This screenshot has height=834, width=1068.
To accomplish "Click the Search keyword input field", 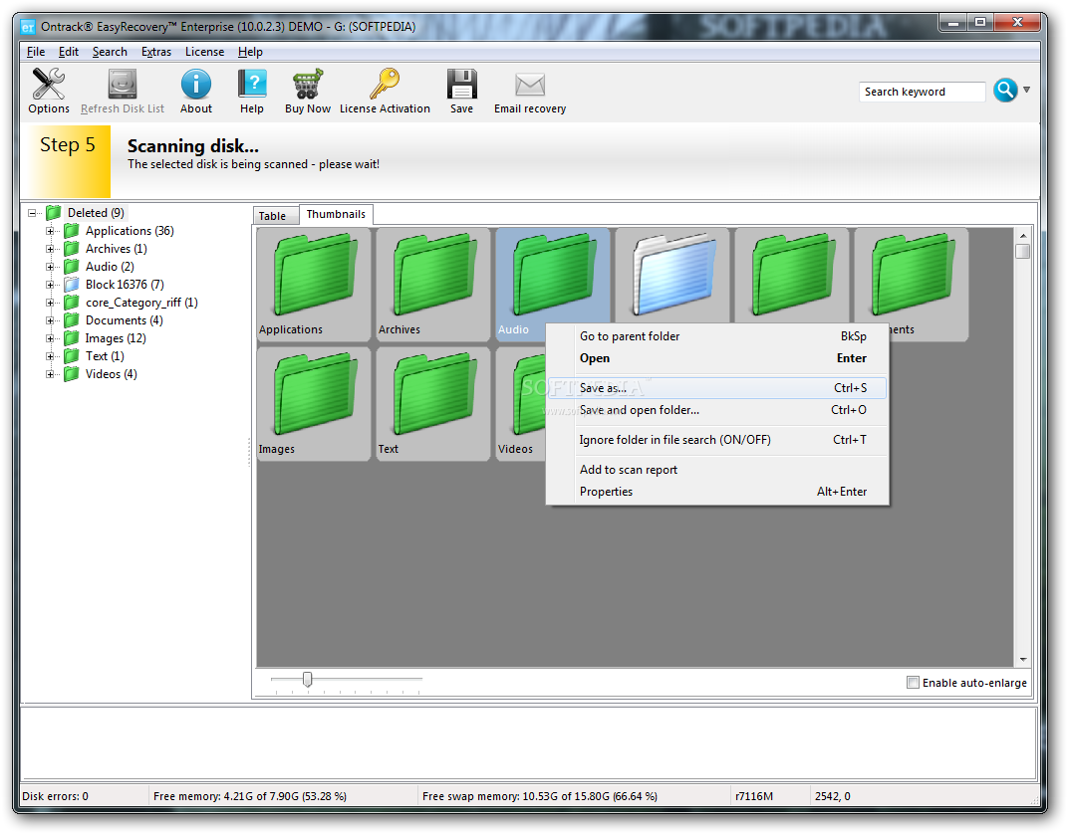I will tap(923, 92).
